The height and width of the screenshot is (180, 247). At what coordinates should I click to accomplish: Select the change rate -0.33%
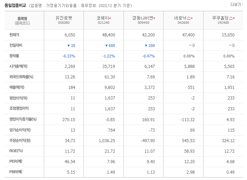69,56
